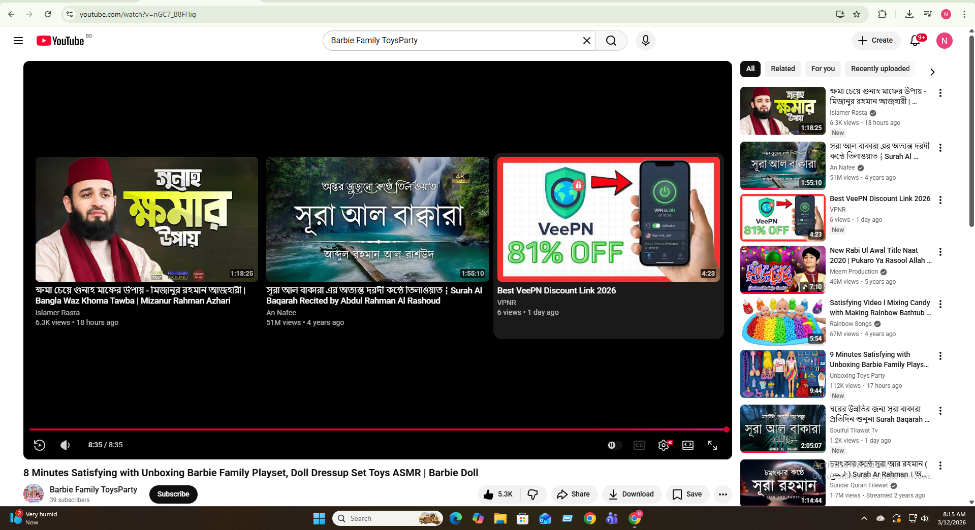This screenshot has height=530, width=975.
Task: Play the endscreen Surah Al Baqarah video
Action: click(x=378, y=219)
